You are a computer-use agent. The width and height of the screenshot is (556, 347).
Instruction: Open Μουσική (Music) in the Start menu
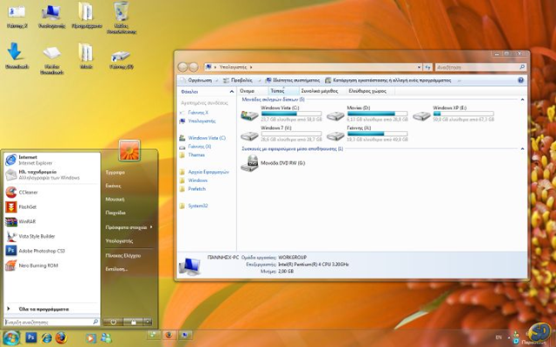(115, 200)
